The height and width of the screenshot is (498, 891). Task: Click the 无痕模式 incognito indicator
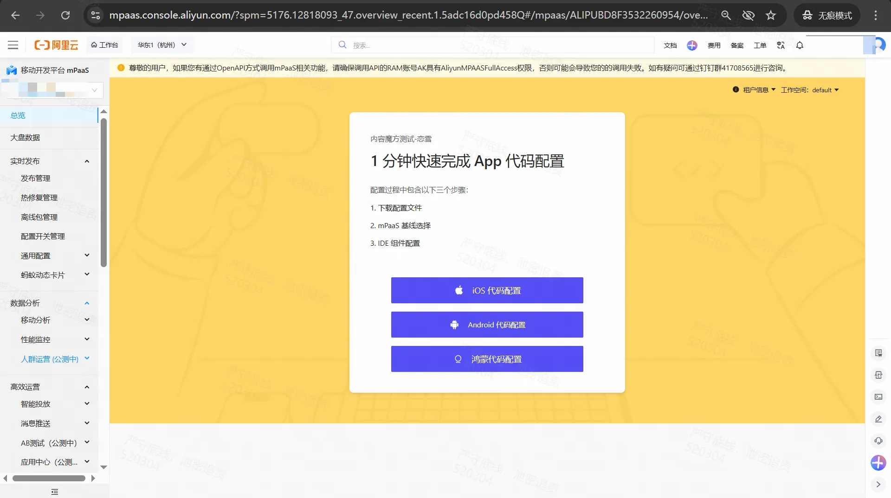pos(827,15)
